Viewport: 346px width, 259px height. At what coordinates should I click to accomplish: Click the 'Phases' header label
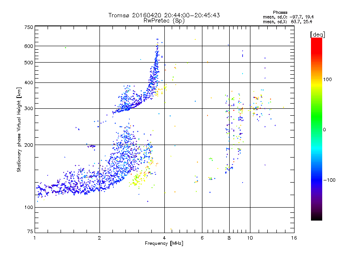280,13
